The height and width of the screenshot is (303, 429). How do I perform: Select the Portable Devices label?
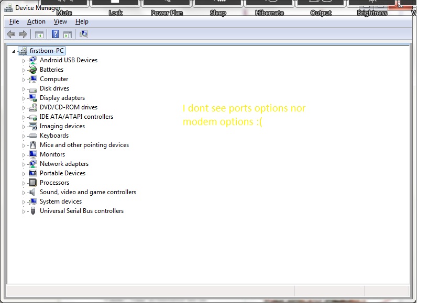point(62,173)
